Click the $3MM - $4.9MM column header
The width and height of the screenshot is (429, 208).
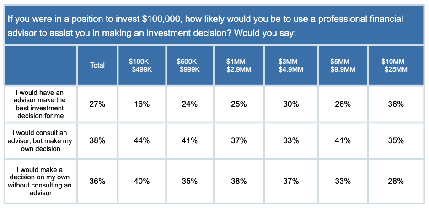click(291, 65)
